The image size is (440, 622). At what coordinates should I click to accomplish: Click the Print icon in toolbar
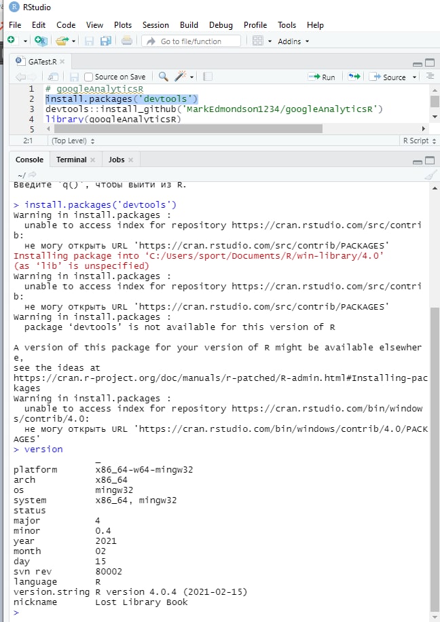coord(127,41)
